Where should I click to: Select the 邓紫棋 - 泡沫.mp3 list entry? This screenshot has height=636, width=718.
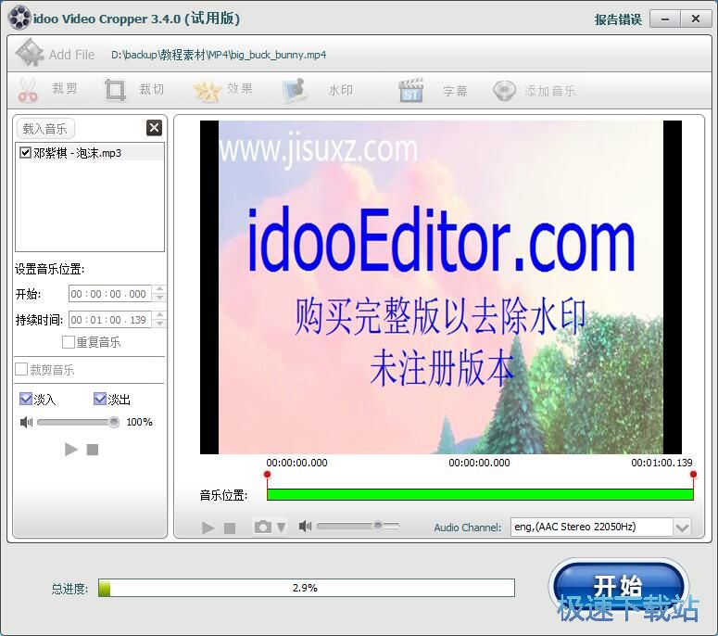click(x=90, y=153)
